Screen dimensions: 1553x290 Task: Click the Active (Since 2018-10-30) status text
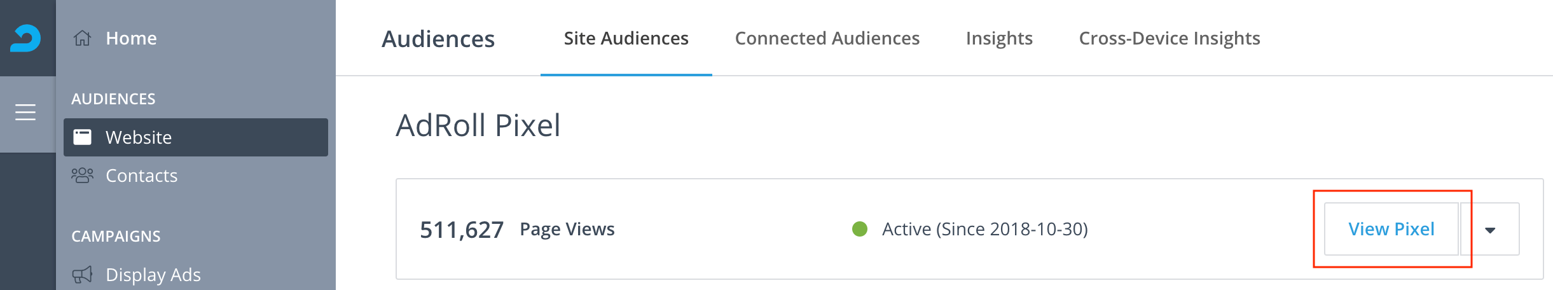pyautogui.click(x=985, y=229)
